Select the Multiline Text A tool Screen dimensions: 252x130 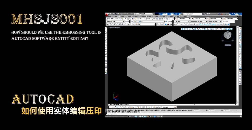(106, 71)
